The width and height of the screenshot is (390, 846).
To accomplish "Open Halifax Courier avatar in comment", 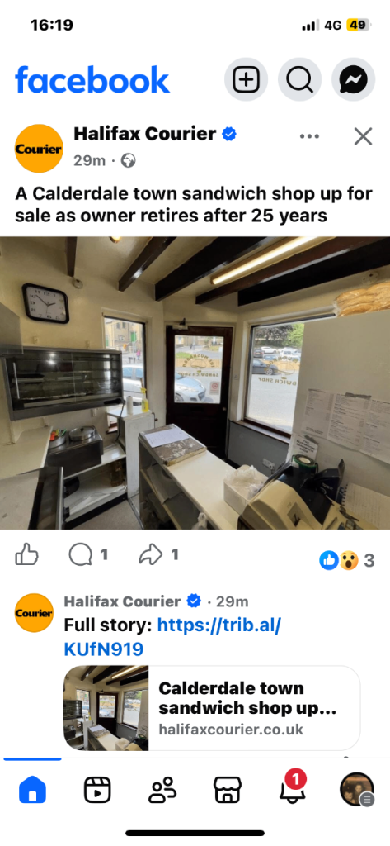I will click(x=34, y=613).
